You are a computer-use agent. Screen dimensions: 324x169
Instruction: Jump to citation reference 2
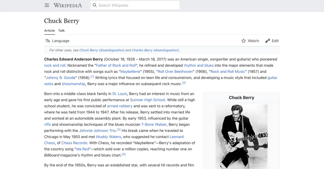pos(184,83)
